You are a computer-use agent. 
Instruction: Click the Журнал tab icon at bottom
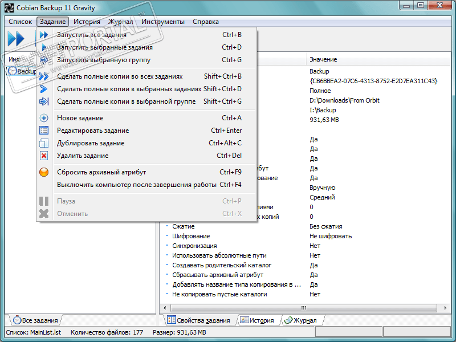click(x=288, y=320)
